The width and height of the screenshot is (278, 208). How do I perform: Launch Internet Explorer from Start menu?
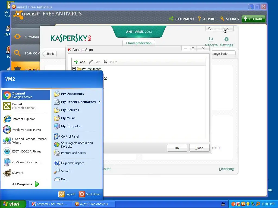(x=26, y=119)
